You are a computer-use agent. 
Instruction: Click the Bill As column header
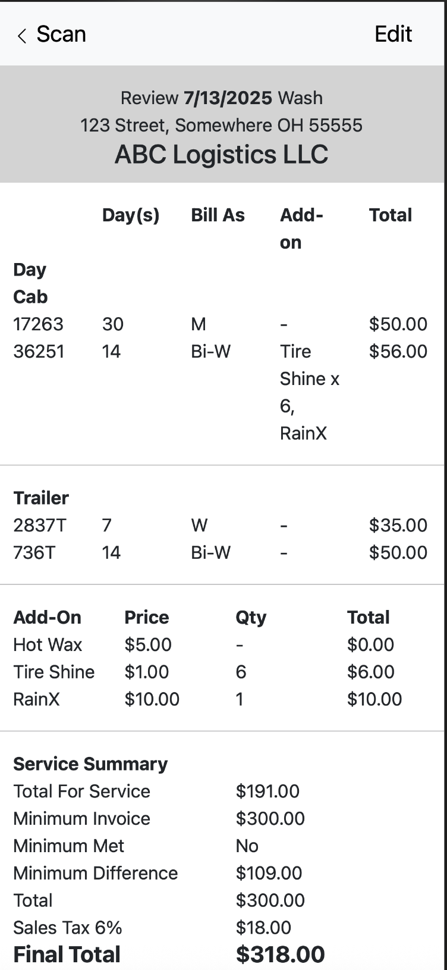click(218, 215)
